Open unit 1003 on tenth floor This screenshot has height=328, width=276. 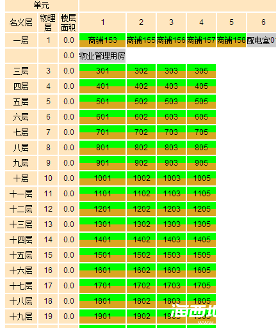pyautogui.click(x=171, y=178)
